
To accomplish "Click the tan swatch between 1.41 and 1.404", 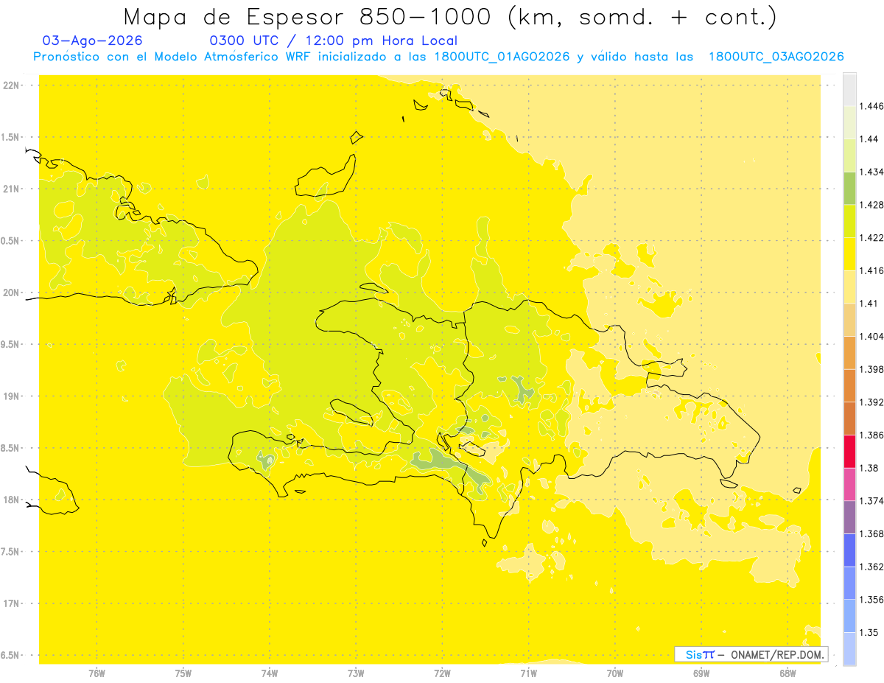I will click(849, 320).
